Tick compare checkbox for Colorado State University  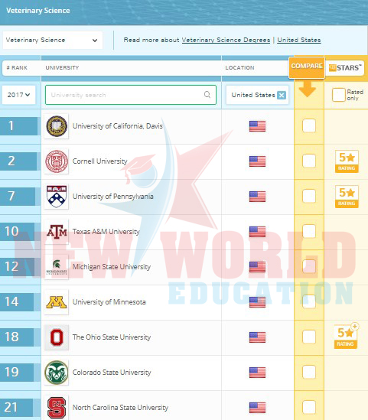309,373
